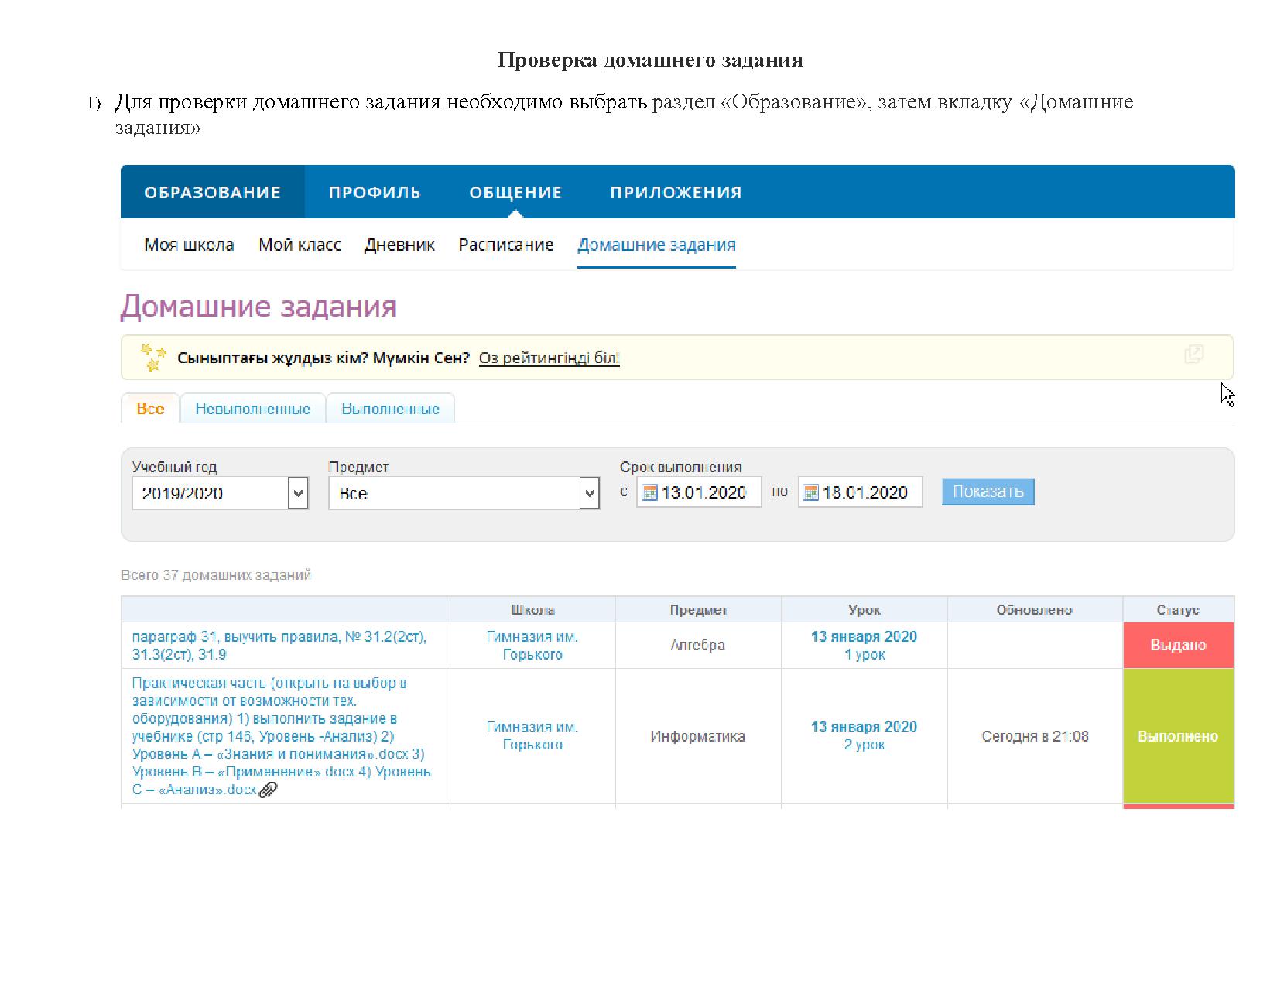This screenshot has width=1277, height=987.
Task: Click the Информатика subject cell
Action: point(698,736)
